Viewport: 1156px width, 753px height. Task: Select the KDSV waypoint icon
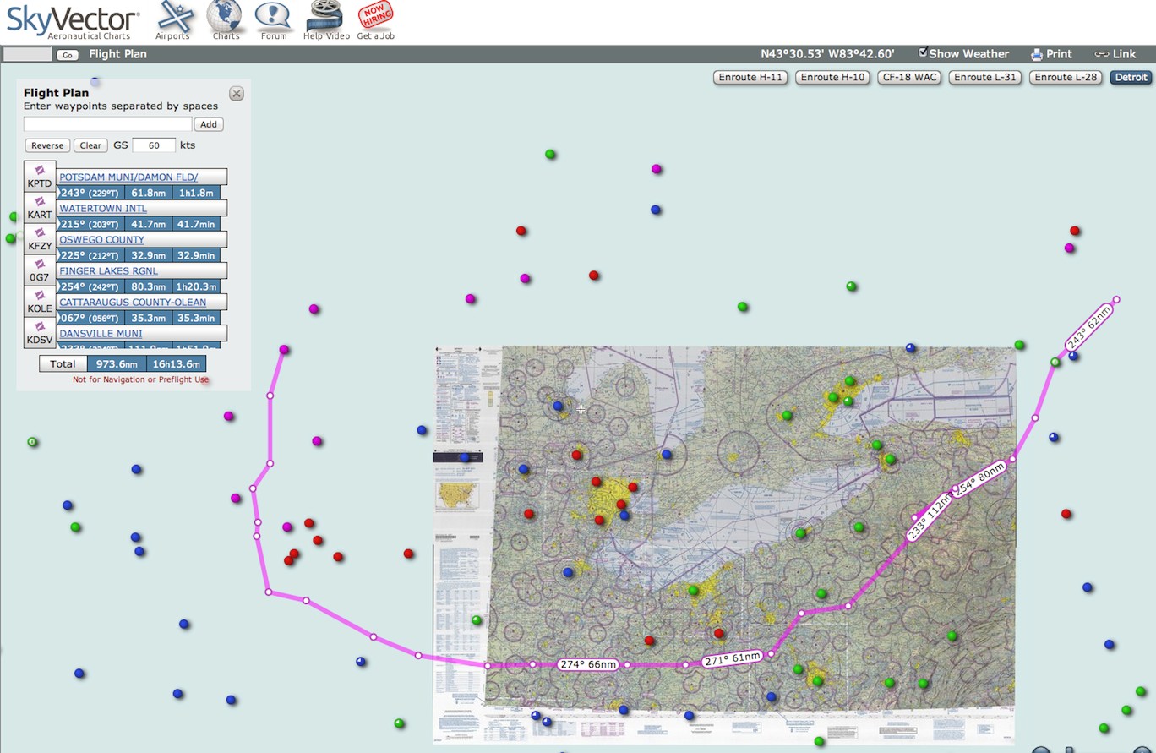pyautogui.click(x=40, y=333)
